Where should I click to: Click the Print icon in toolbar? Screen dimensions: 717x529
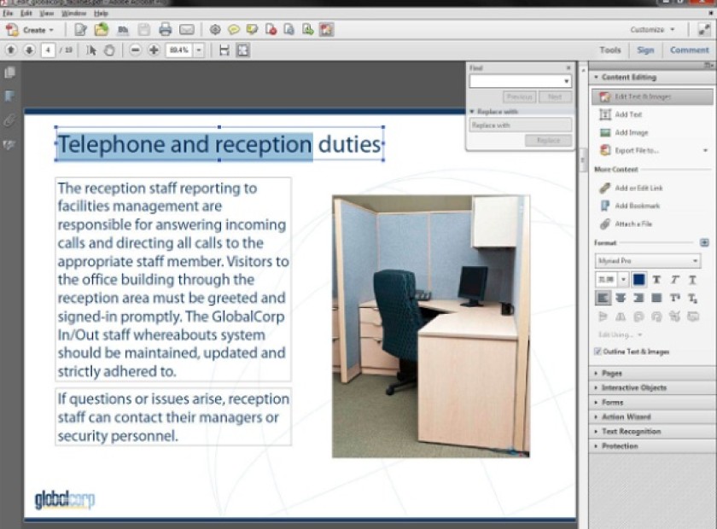pyautogui.click(x=165, y=30)
